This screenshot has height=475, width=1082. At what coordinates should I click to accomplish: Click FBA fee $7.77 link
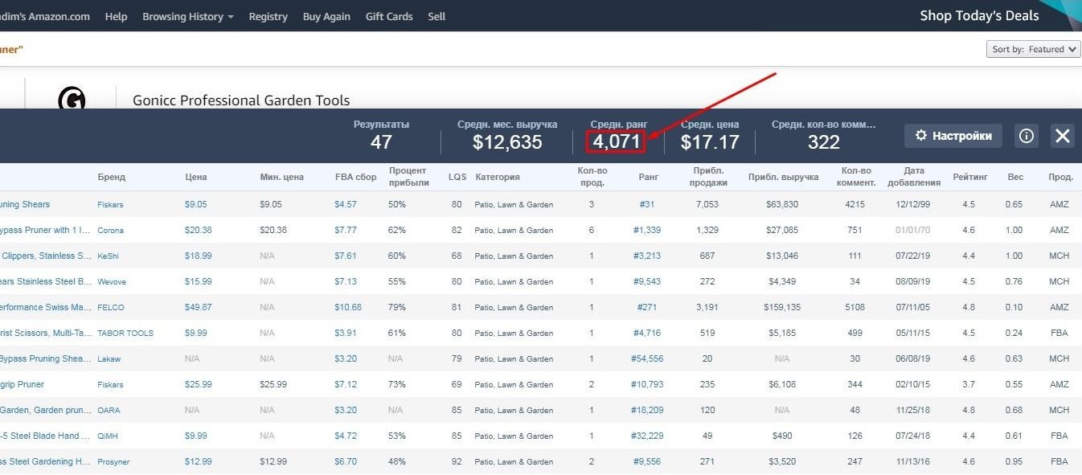point(346,231)
